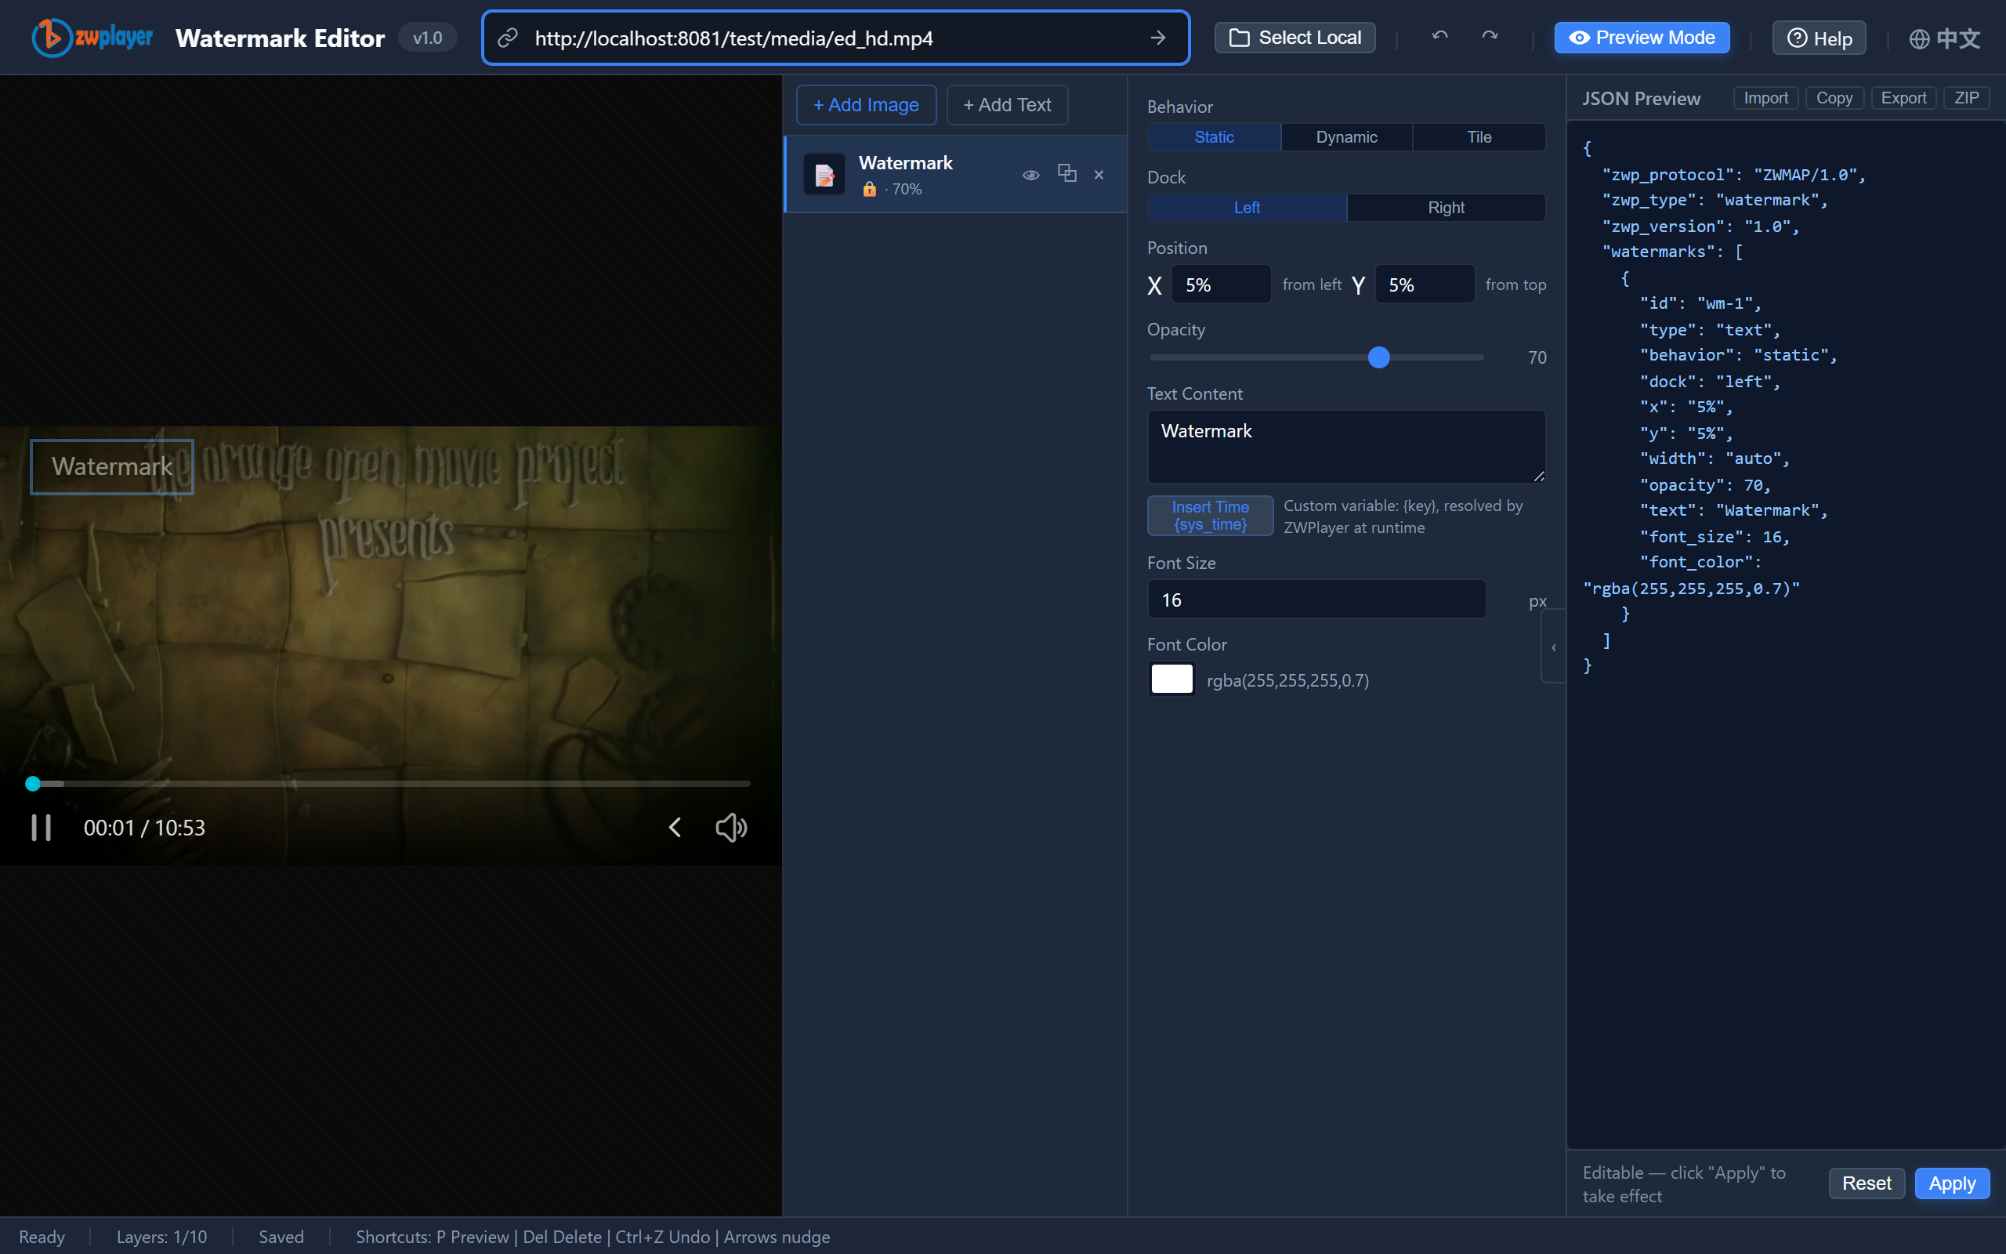Pause the video playback

[41, 827]
